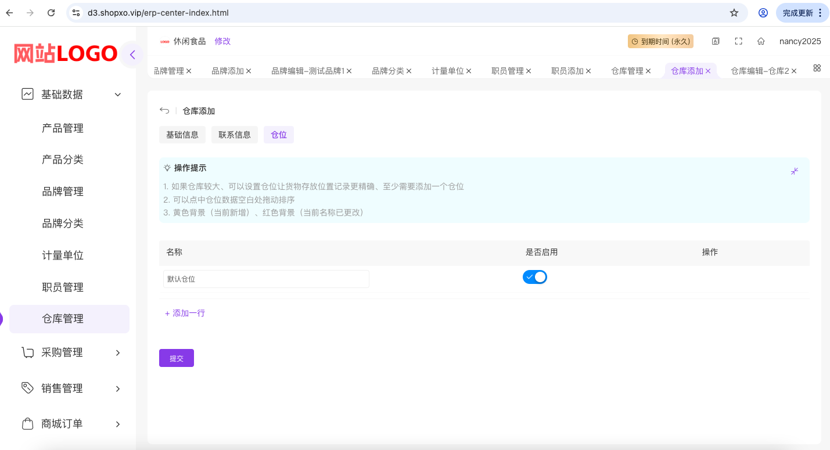
Task: Reload the page in the browser
Action: pyautogui.click(x=51, y=13)
